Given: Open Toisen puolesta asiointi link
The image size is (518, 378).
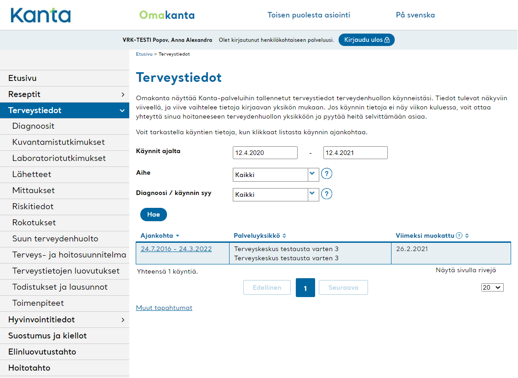Looking at the screenshot, I should (x=309, y=15).
